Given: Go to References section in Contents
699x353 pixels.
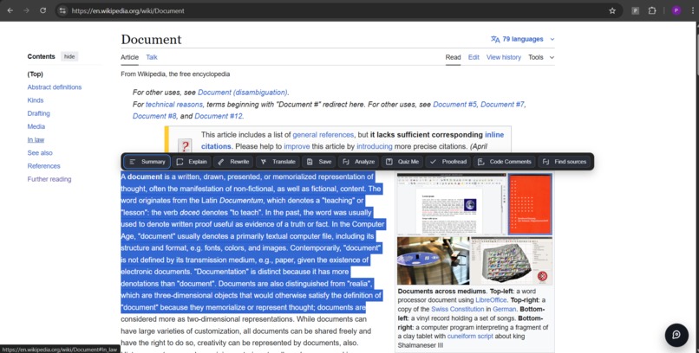Looking at the screenshot, I should tap(43, 166).
